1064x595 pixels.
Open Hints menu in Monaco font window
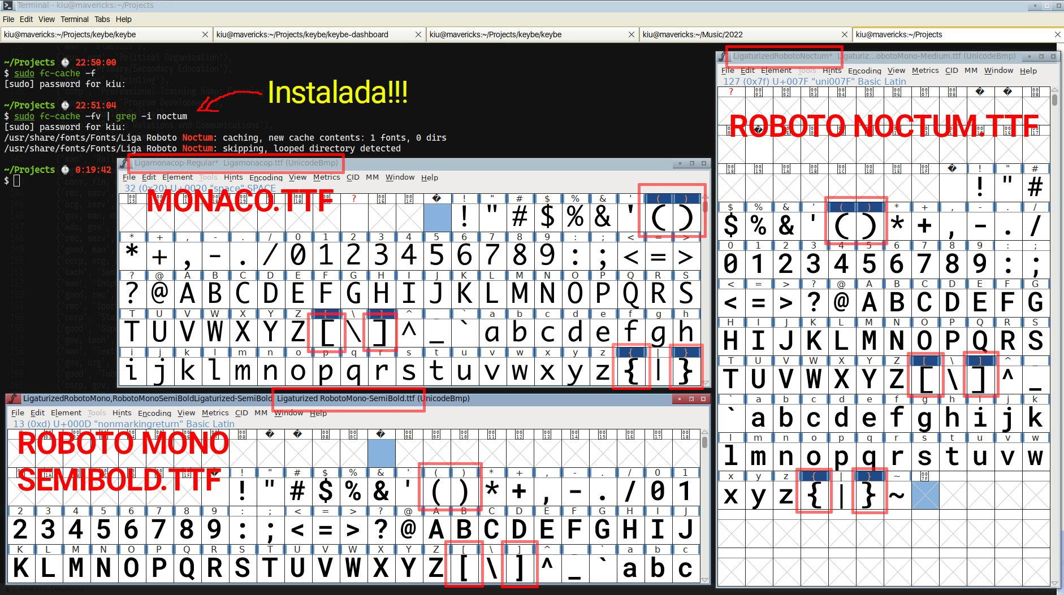[233, 177]
